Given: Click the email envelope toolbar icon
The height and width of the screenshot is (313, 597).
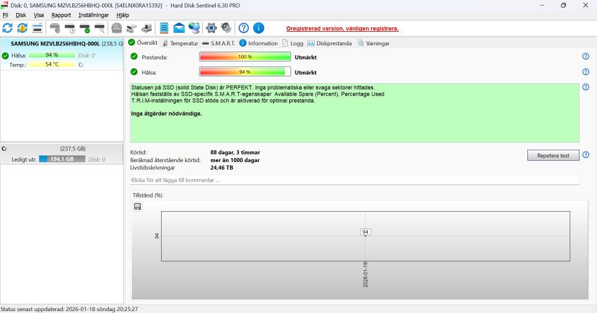Looking at the screenshot, I should coord(179,28).
